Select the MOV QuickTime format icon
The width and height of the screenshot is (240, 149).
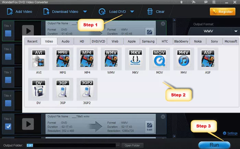[159, 59]
